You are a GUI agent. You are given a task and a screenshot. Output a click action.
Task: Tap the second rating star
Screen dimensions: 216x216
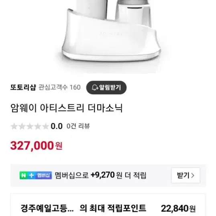(x=22, y=126)
